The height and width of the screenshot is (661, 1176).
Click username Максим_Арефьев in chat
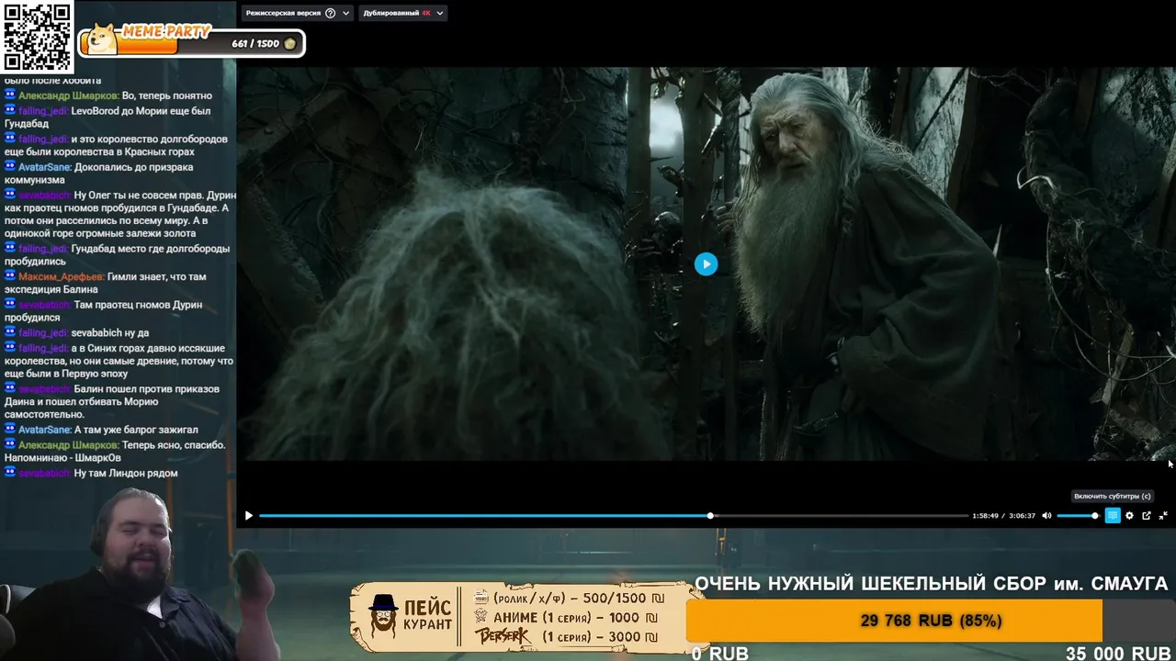click(61, 276)
